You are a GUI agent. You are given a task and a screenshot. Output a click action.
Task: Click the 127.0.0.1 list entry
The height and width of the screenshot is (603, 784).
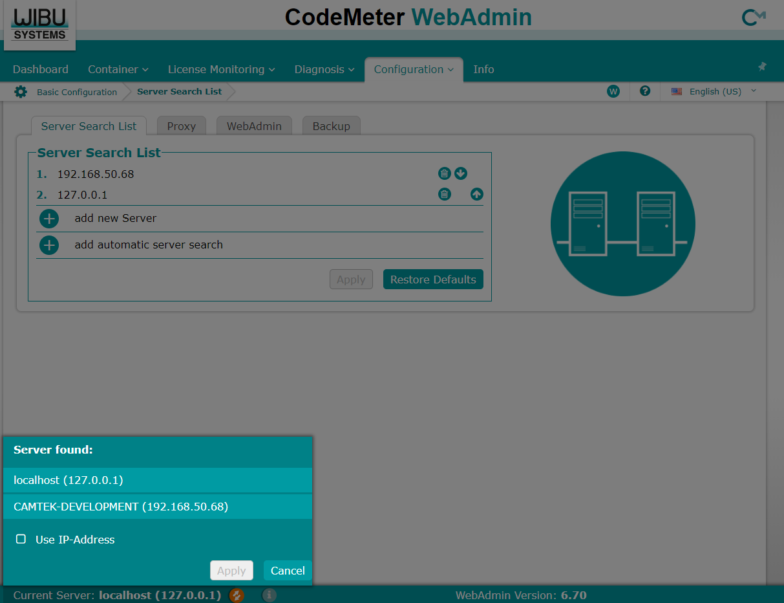pyautogui.click(x=82, y=195)
